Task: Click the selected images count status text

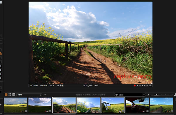Action: click(x=91, y=95)
